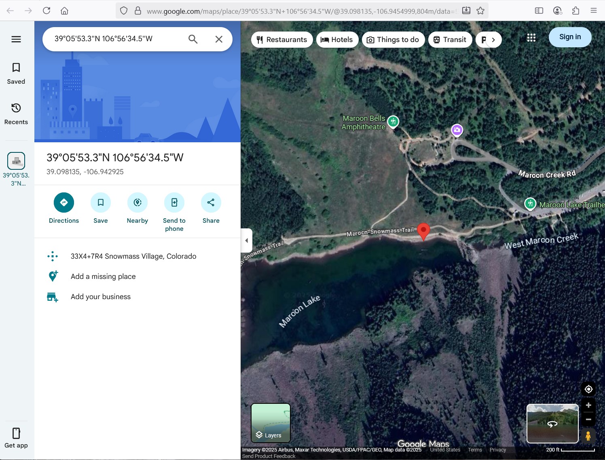Click Add your business
605x460 pixels.
click(137, 297)
